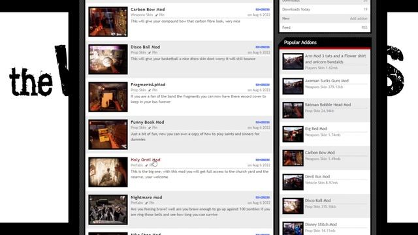Open the FragmentsLpMod title link
Screen dimensions: 418x235
[x=148, y=84]
